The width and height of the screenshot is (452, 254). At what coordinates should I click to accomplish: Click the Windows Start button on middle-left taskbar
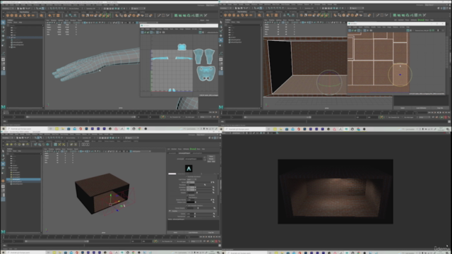(4, 128)
